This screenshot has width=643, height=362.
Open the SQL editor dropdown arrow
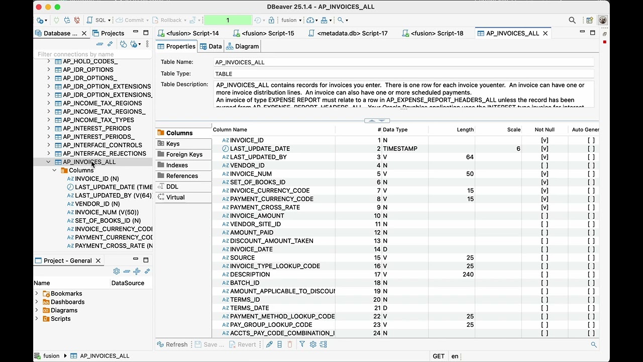[110, 20]
